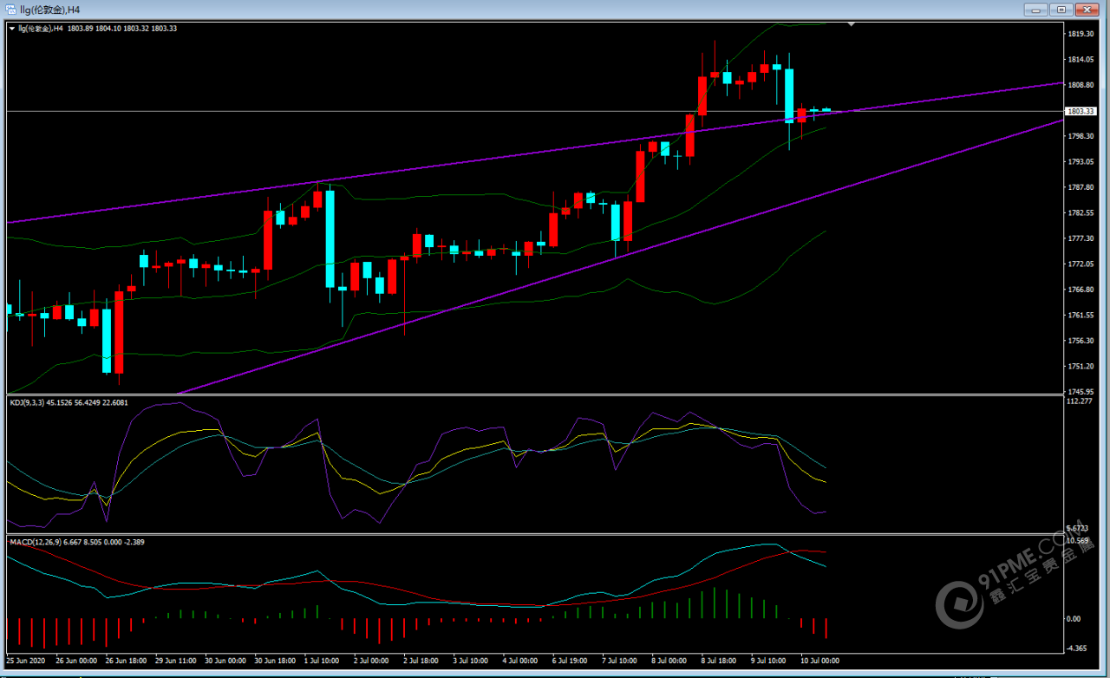Click the MACD(12,26,9) indicator label
The width and height of the screenshot is (1110, 678).
[76, 542]
